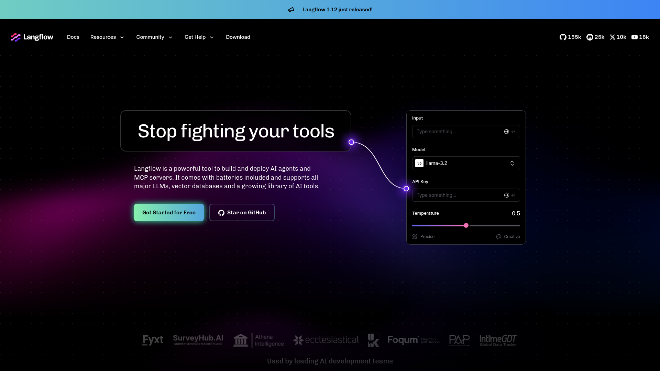660x371 pixels.
Task: Click the ecclesiastical logo
Action: [x=326, y=340]
